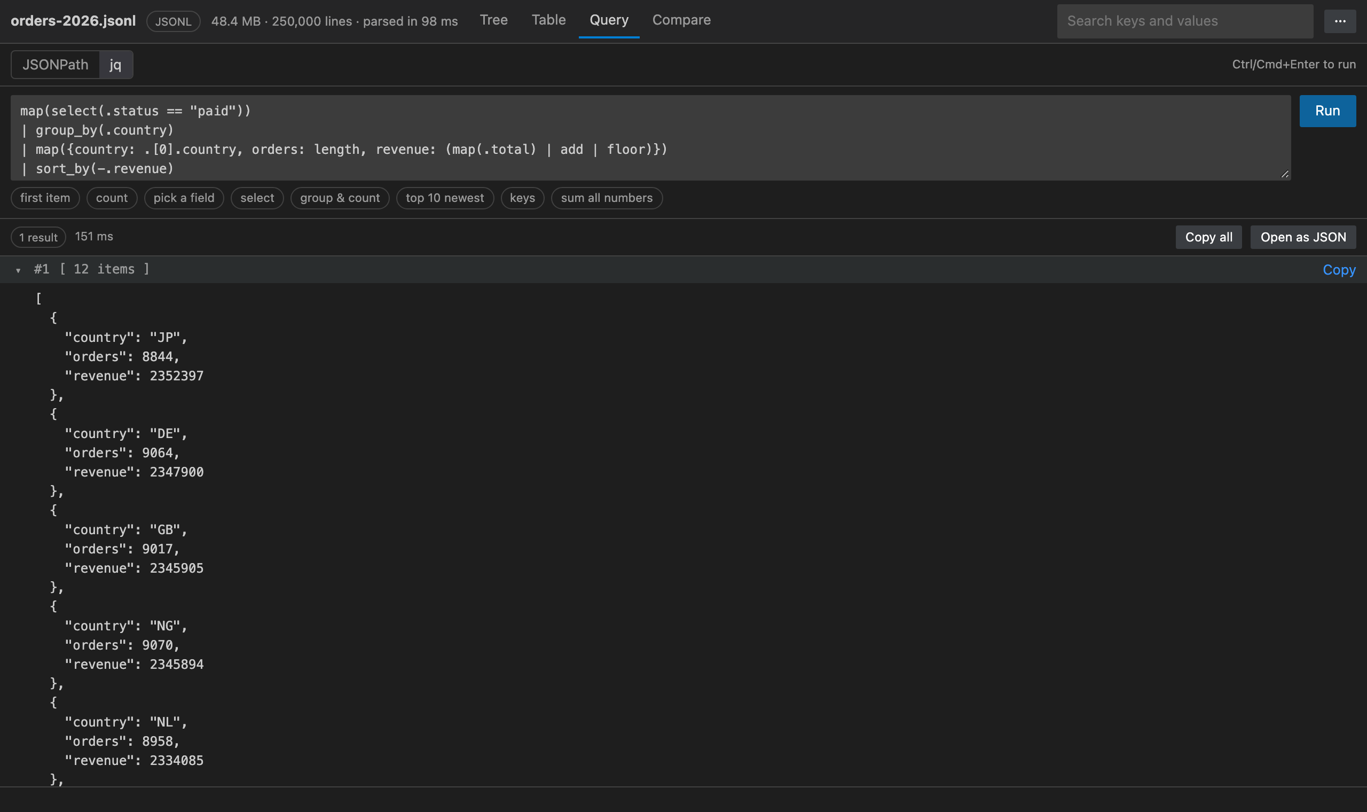Switch to JSONPath query mode

[55, 65]
